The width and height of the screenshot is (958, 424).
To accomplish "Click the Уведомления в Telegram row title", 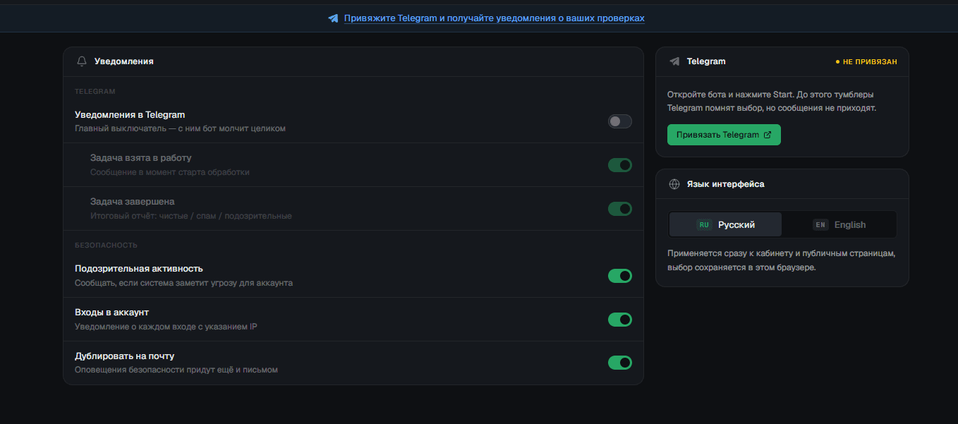I will tap(130, 114).
